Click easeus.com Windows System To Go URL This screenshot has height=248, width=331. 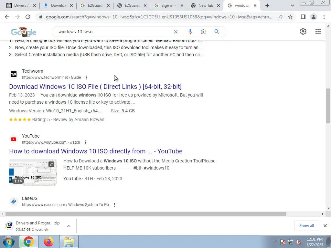pos(65,204)
